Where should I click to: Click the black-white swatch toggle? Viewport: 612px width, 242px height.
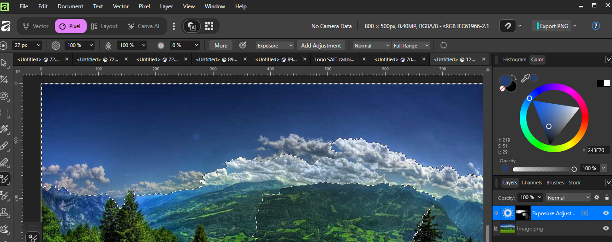click(x=603, y=83)
